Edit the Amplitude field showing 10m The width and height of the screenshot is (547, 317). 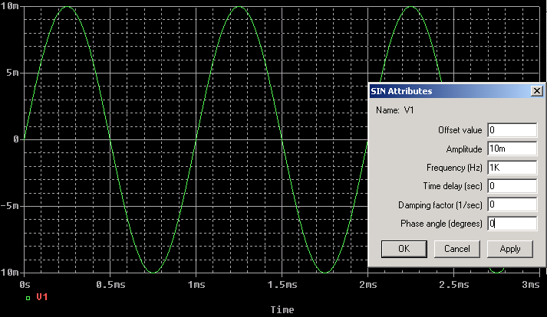tap(512, 149)
